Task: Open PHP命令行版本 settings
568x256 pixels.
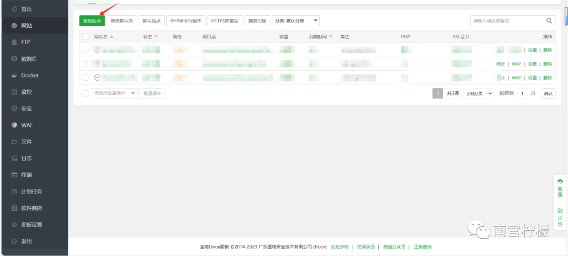Action: [x=186, y=20]
